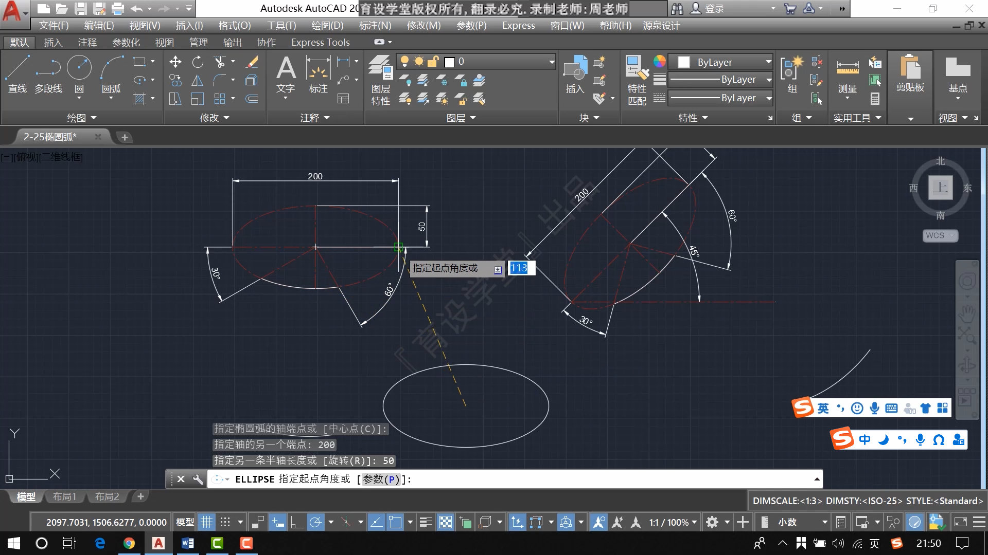Click the WCS coordinate system button
Viewport: 988px width, 555px height.
click(940, 235)
